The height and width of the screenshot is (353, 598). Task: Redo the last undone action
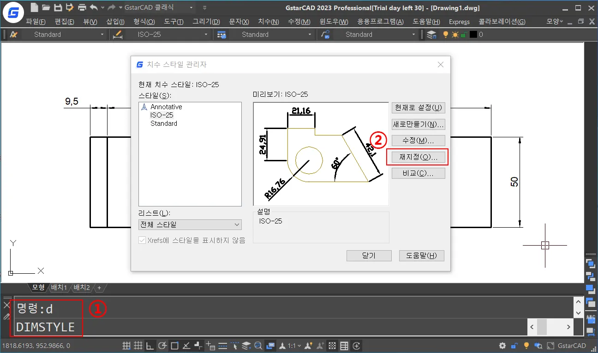[111, 7]
